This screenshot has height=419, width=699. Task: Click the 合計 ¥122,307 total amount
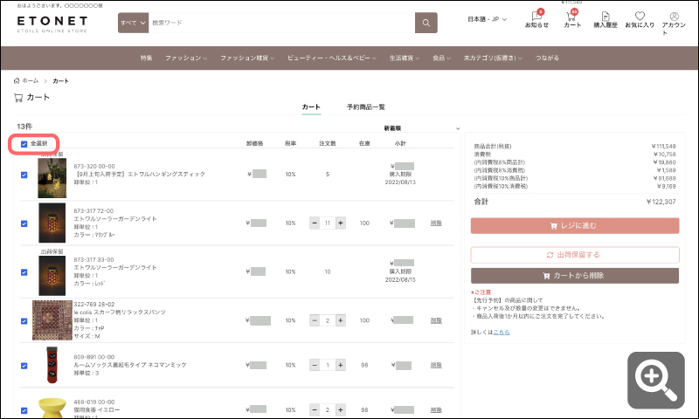661,202
